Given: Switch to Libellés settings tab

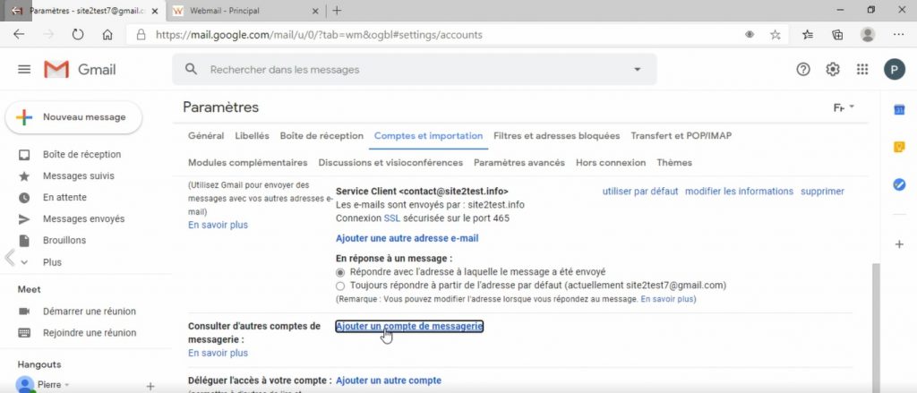Looking at the screenshot, I should (x=252, y=136).
